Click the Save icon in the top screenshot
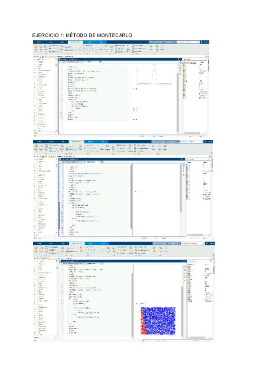The height and width of the screenshot is (381, 270). [46, 46]
